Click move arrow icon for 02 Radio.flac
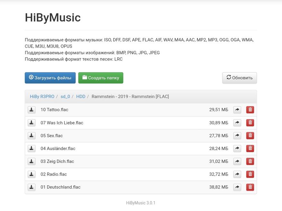282x211 pixels. (237, 174)
